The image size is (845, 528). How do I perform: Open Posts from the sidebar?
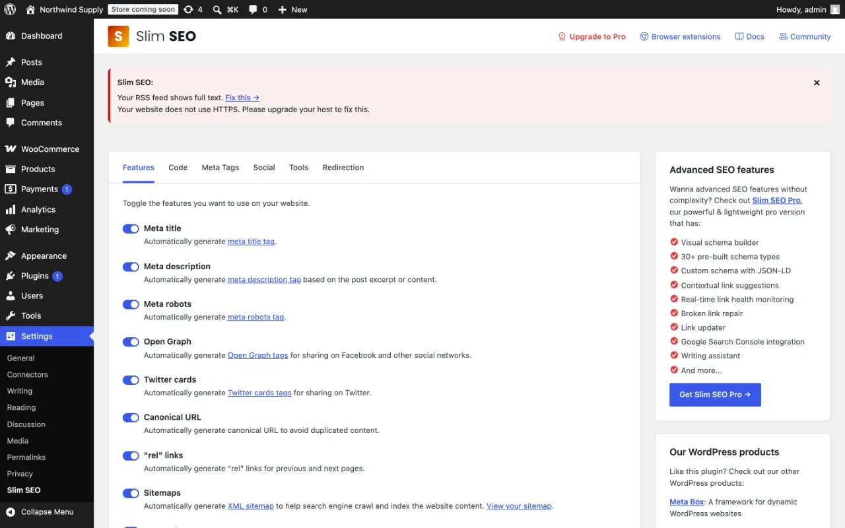47,62
